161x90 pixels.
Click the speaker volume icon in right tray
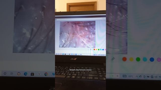156,77
